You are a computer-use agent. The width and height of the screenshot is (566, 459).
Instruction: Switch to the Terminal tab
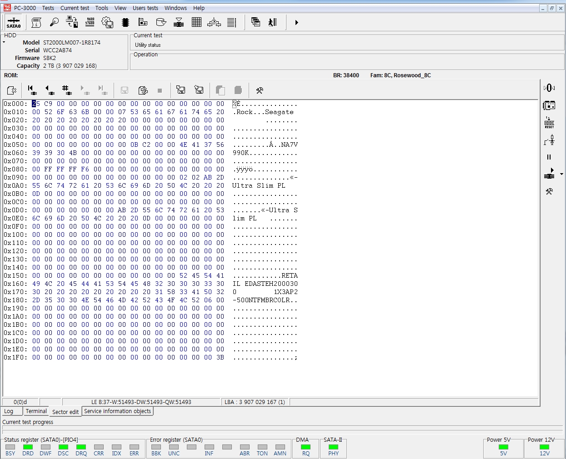(x=36, y=411)
